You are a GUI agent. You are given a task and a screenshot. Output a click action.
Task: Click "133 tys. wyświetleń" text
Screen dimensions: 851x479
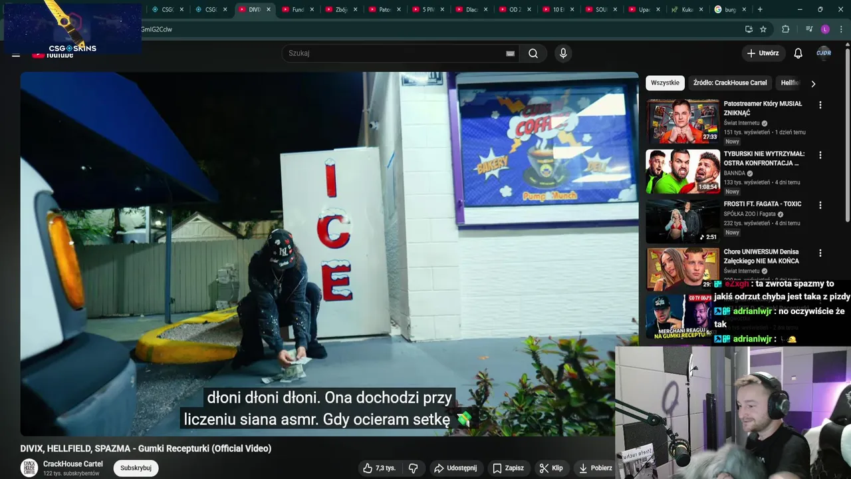pos(747,182)
